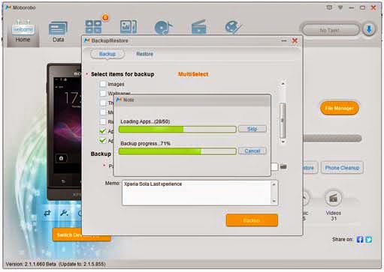Click the camera screenshot icon on phone preview

61,158
